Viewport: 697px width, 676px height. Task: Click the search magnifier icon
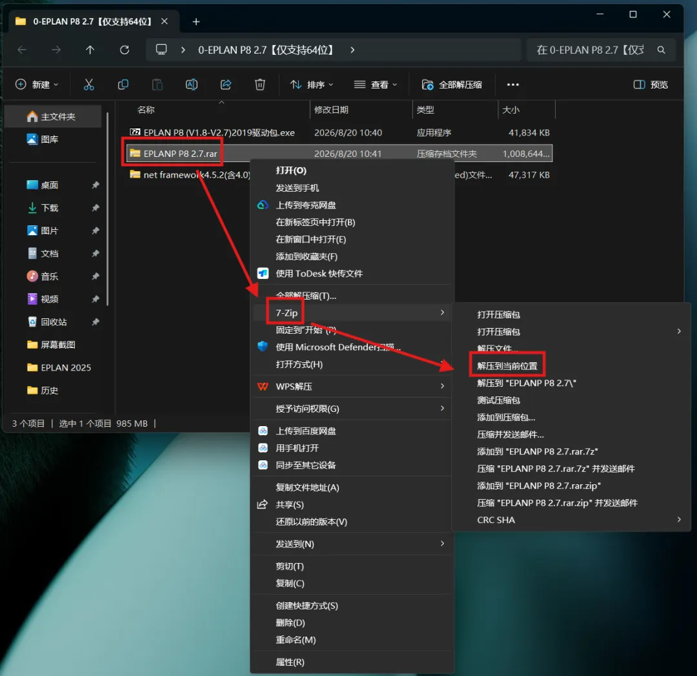click(x=661, y=50)
